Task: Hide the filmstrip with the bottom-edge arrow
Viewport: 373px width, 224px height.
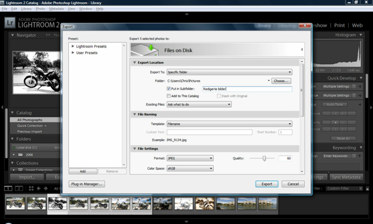Action: click(x=186, y=222)
